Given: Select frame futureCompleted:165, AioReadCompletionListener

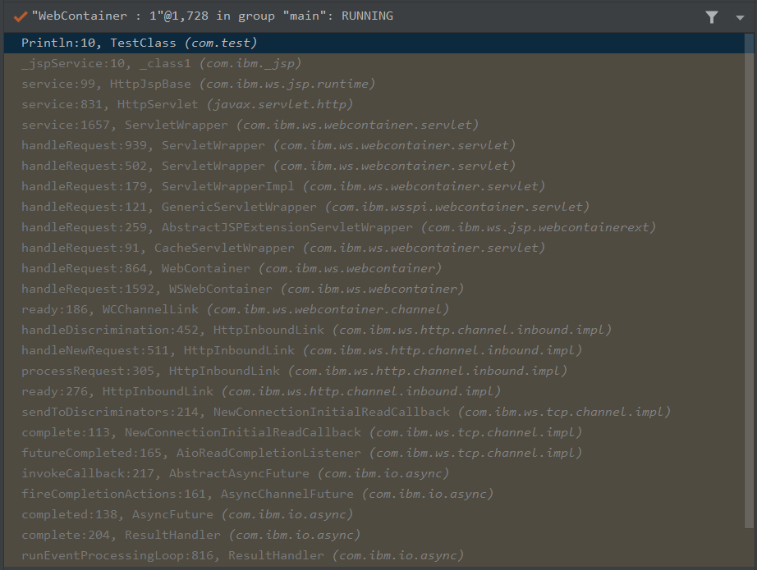Looking at the screenshot, I should (x=374, y=453).
